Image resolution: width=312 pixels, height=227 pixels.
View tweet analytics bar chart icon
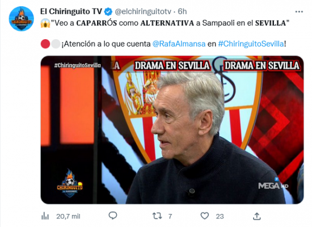[x=45, y=216]
